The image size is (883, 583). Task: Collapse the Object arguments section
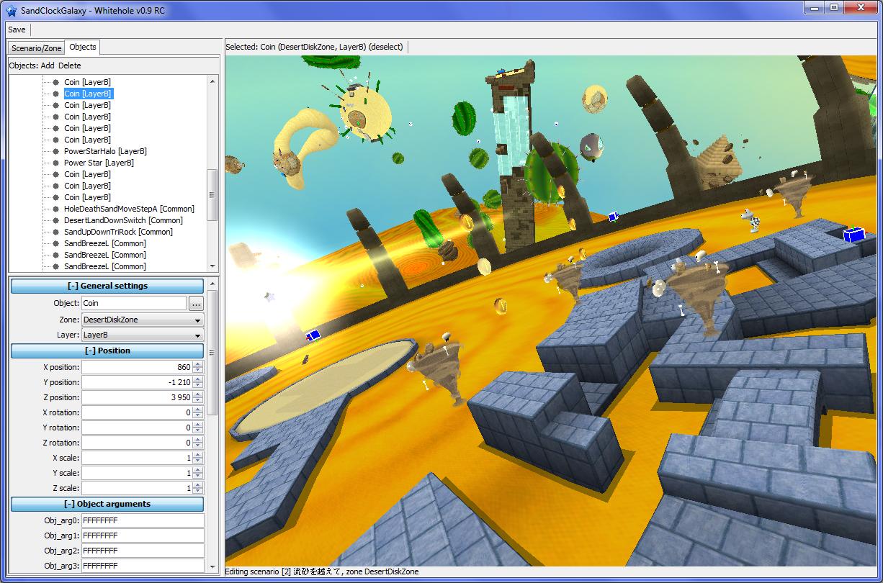(x=107, y=504)
